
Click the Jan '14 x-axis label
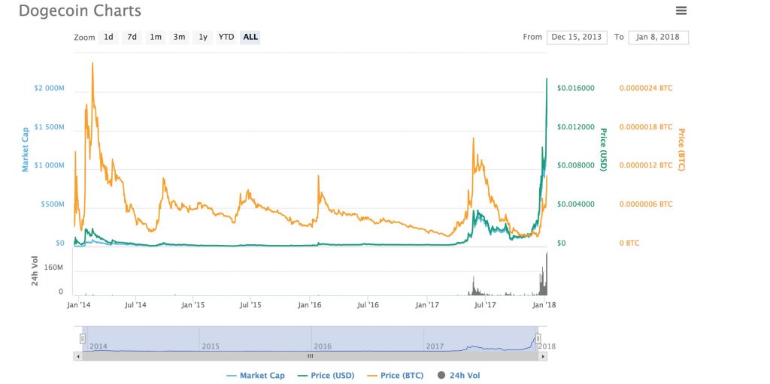click(78, 305)
